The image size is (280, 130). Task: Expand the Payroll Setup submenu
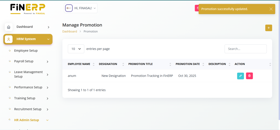48,61
